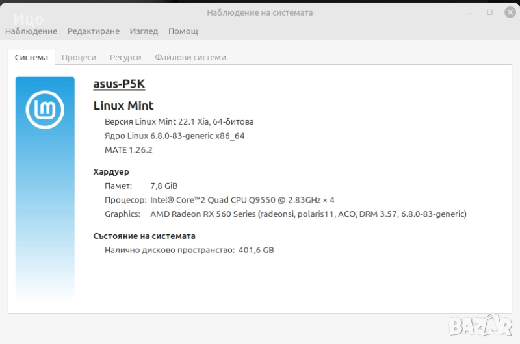This screenshot has height=344, width=520.
Task: Click the Linux Mint distribution title
Action: (x=123, y=106)
